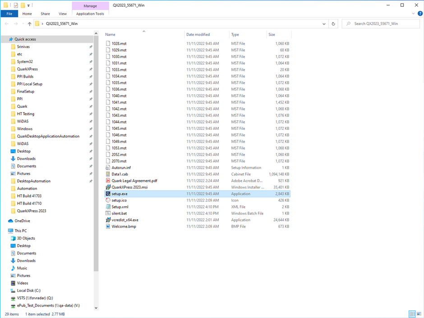
Task: Sort files by the Date modified column
Action: point(198,34)
